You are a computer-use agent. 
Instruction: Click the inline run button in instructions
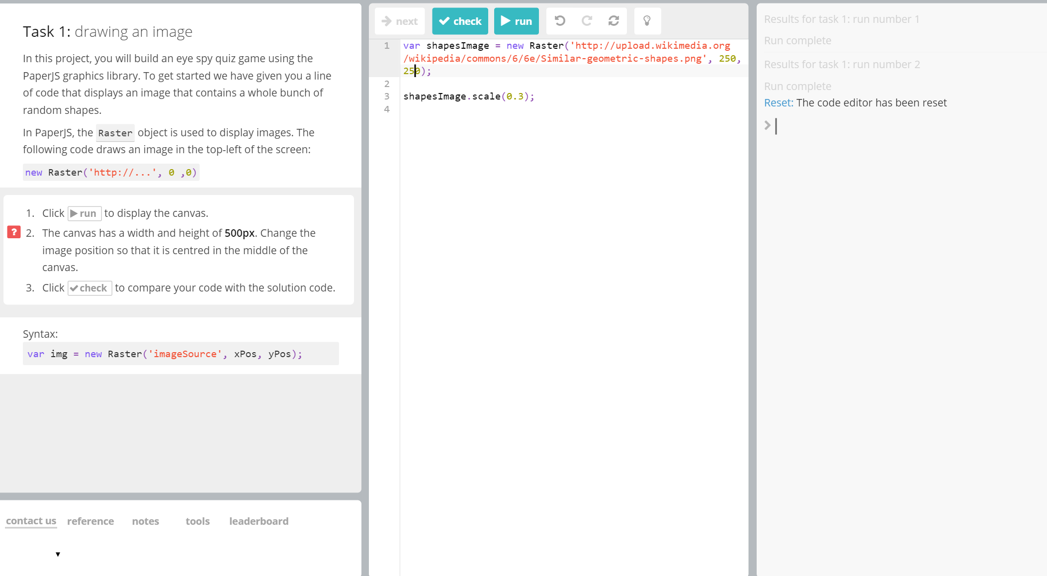pyautogui.click(x=85, y=213)
